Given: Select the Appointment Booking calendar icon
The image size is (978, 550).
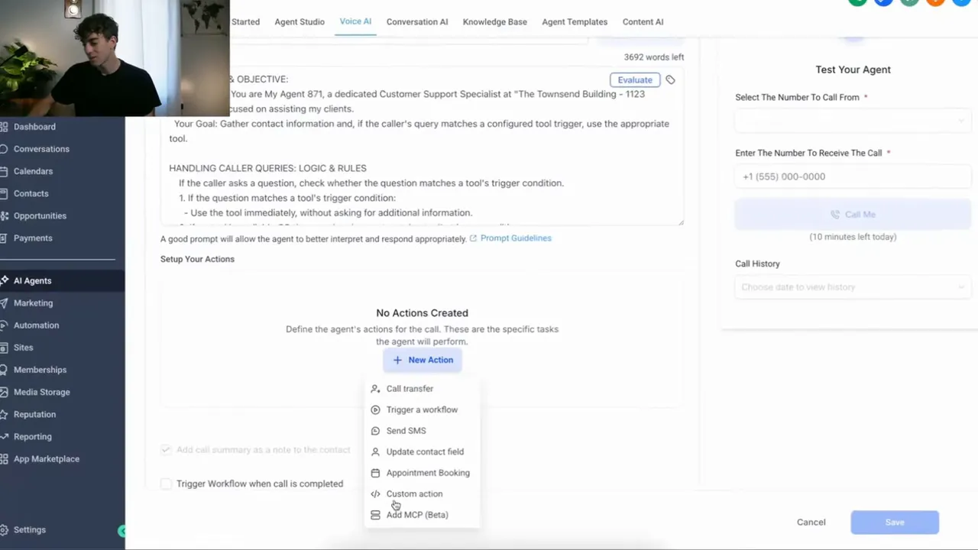Looking at the screenshot, I should pos(375,472).
